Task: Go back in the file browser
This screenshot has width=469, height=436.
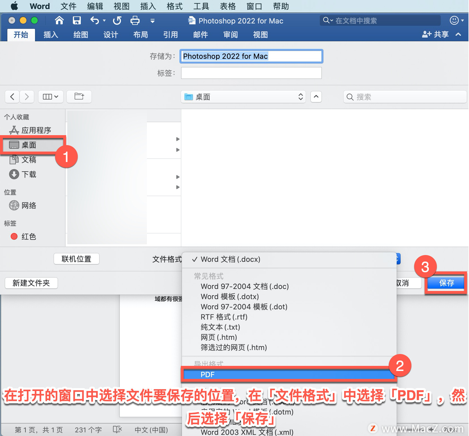Action: (x=12, y=97)
